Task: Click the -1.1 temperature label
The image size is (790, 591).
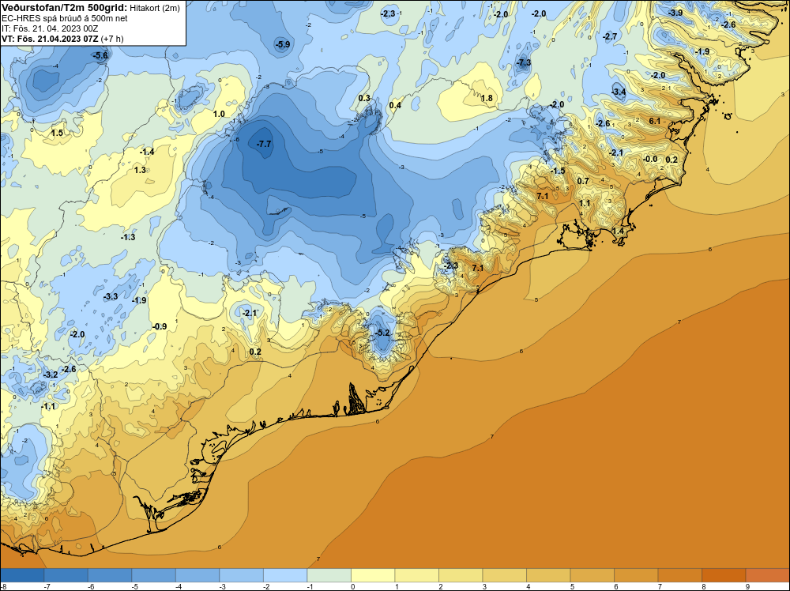Action: click(48, 406)
